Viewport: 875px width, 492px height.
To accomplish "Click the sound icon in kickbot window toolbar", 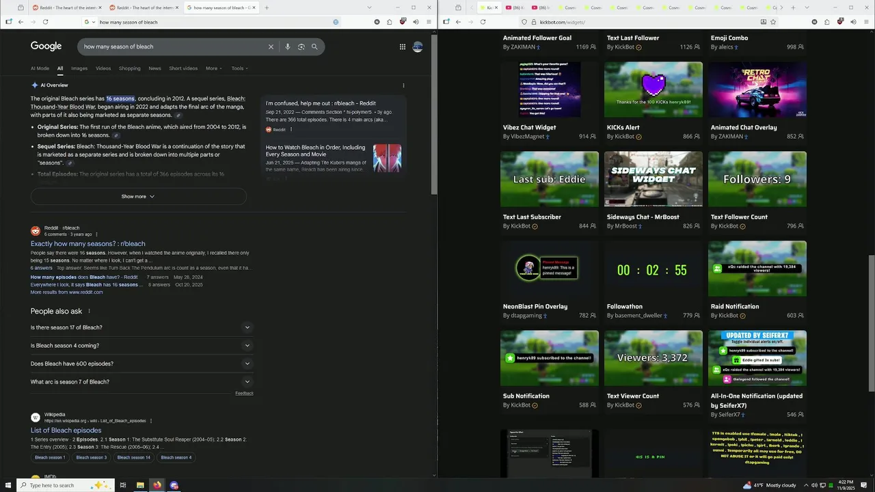I will coord(853,22).
